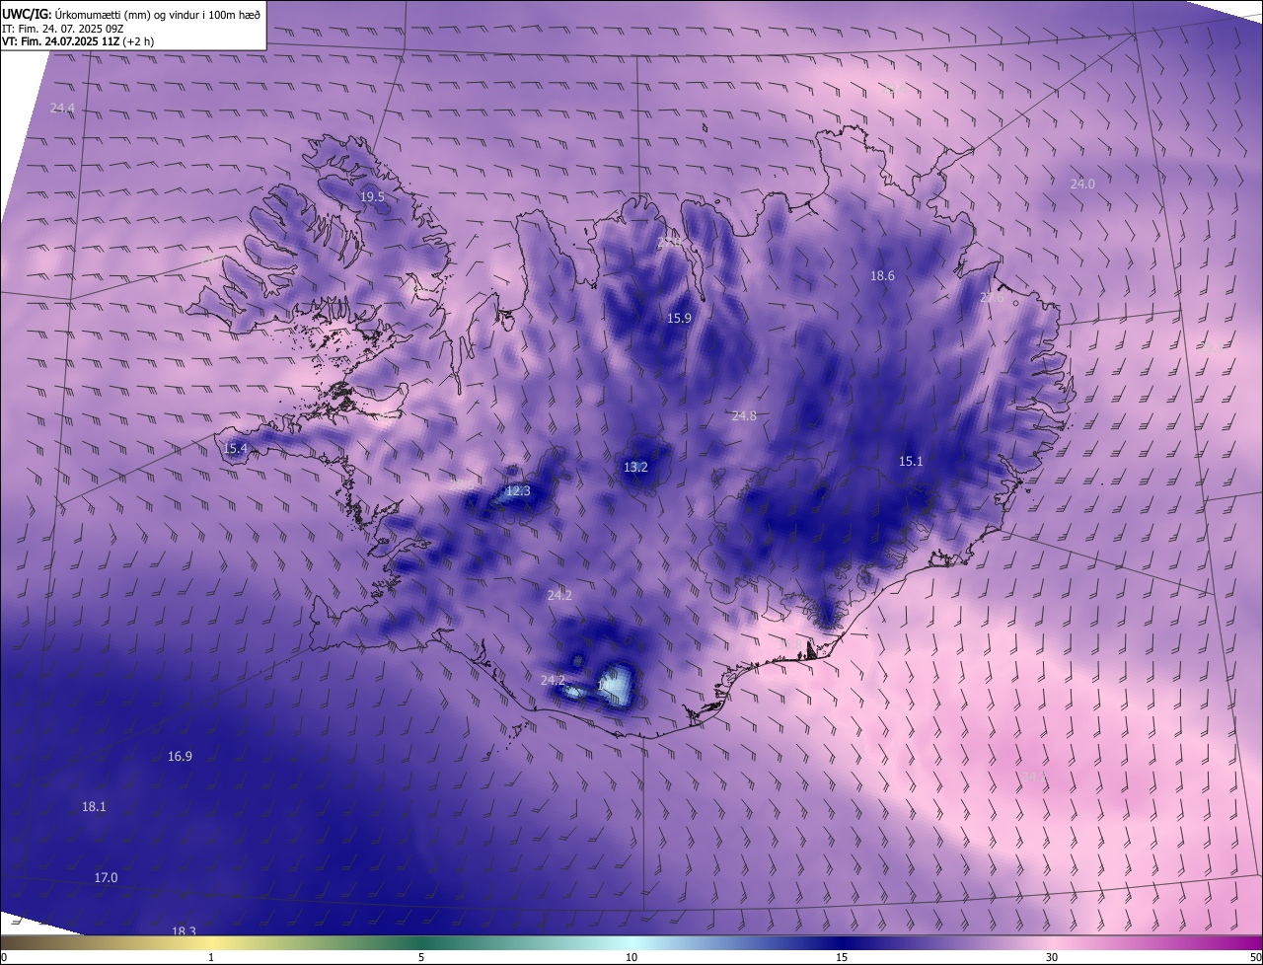Click the 18.1 value over the southwest sea
The image size is (1263, 965).
(x=94, y=807)
